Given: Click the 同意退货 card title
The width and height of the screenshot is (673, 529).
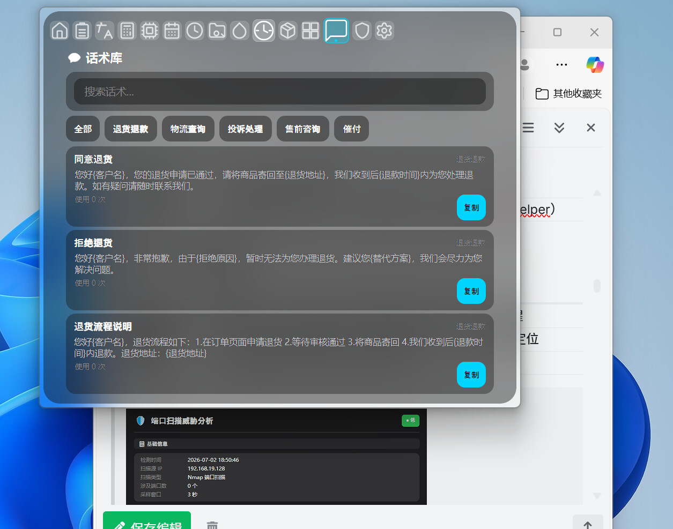Looking at the screenshot, I should (93, 159).
